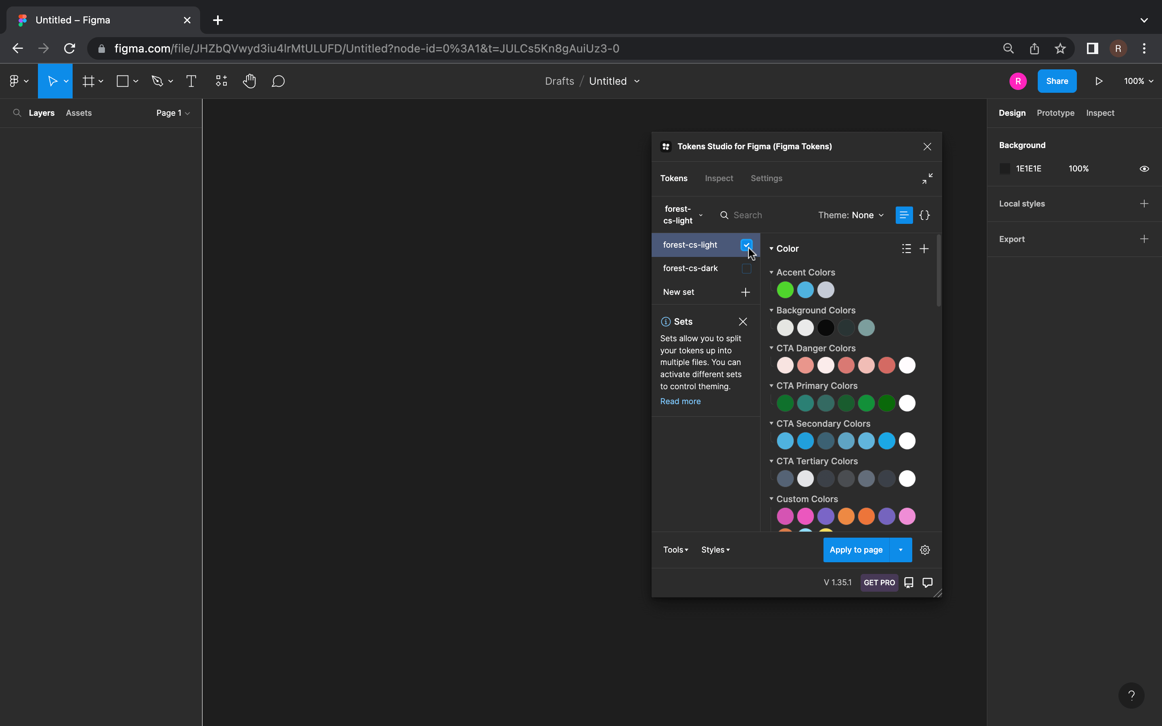
Task: Open Figma help question mark
Action: (1131, 695)
